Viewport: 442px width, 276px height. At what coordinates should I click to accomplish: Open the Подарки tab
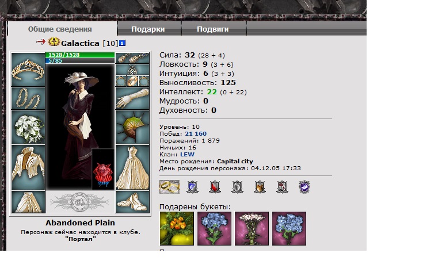click(x=148, y=29)
